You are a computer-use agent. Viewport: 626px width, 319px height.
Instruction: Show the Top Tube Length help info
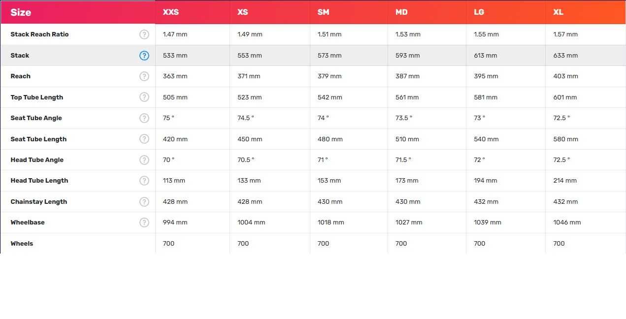click(x=144, y=97)
